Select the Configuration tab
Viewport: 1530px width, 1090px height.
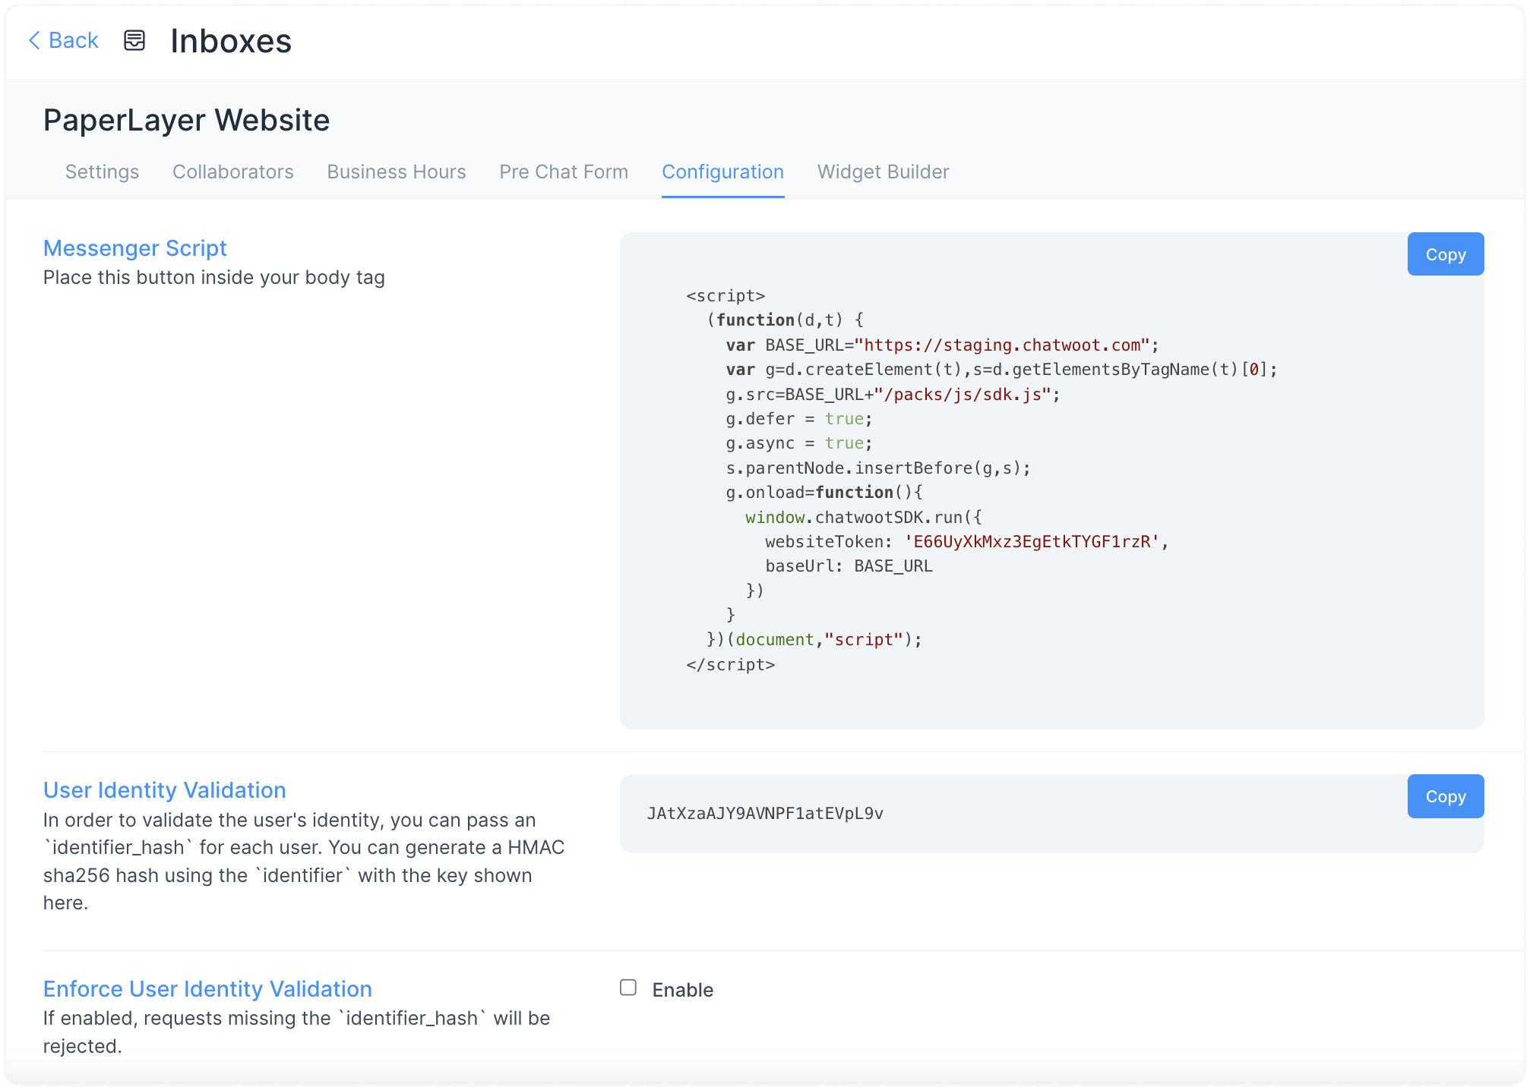coord(722,172)
